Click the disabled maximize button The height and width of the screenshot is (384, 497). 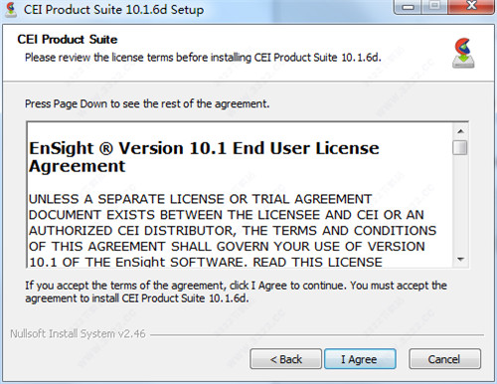[435, 7]
